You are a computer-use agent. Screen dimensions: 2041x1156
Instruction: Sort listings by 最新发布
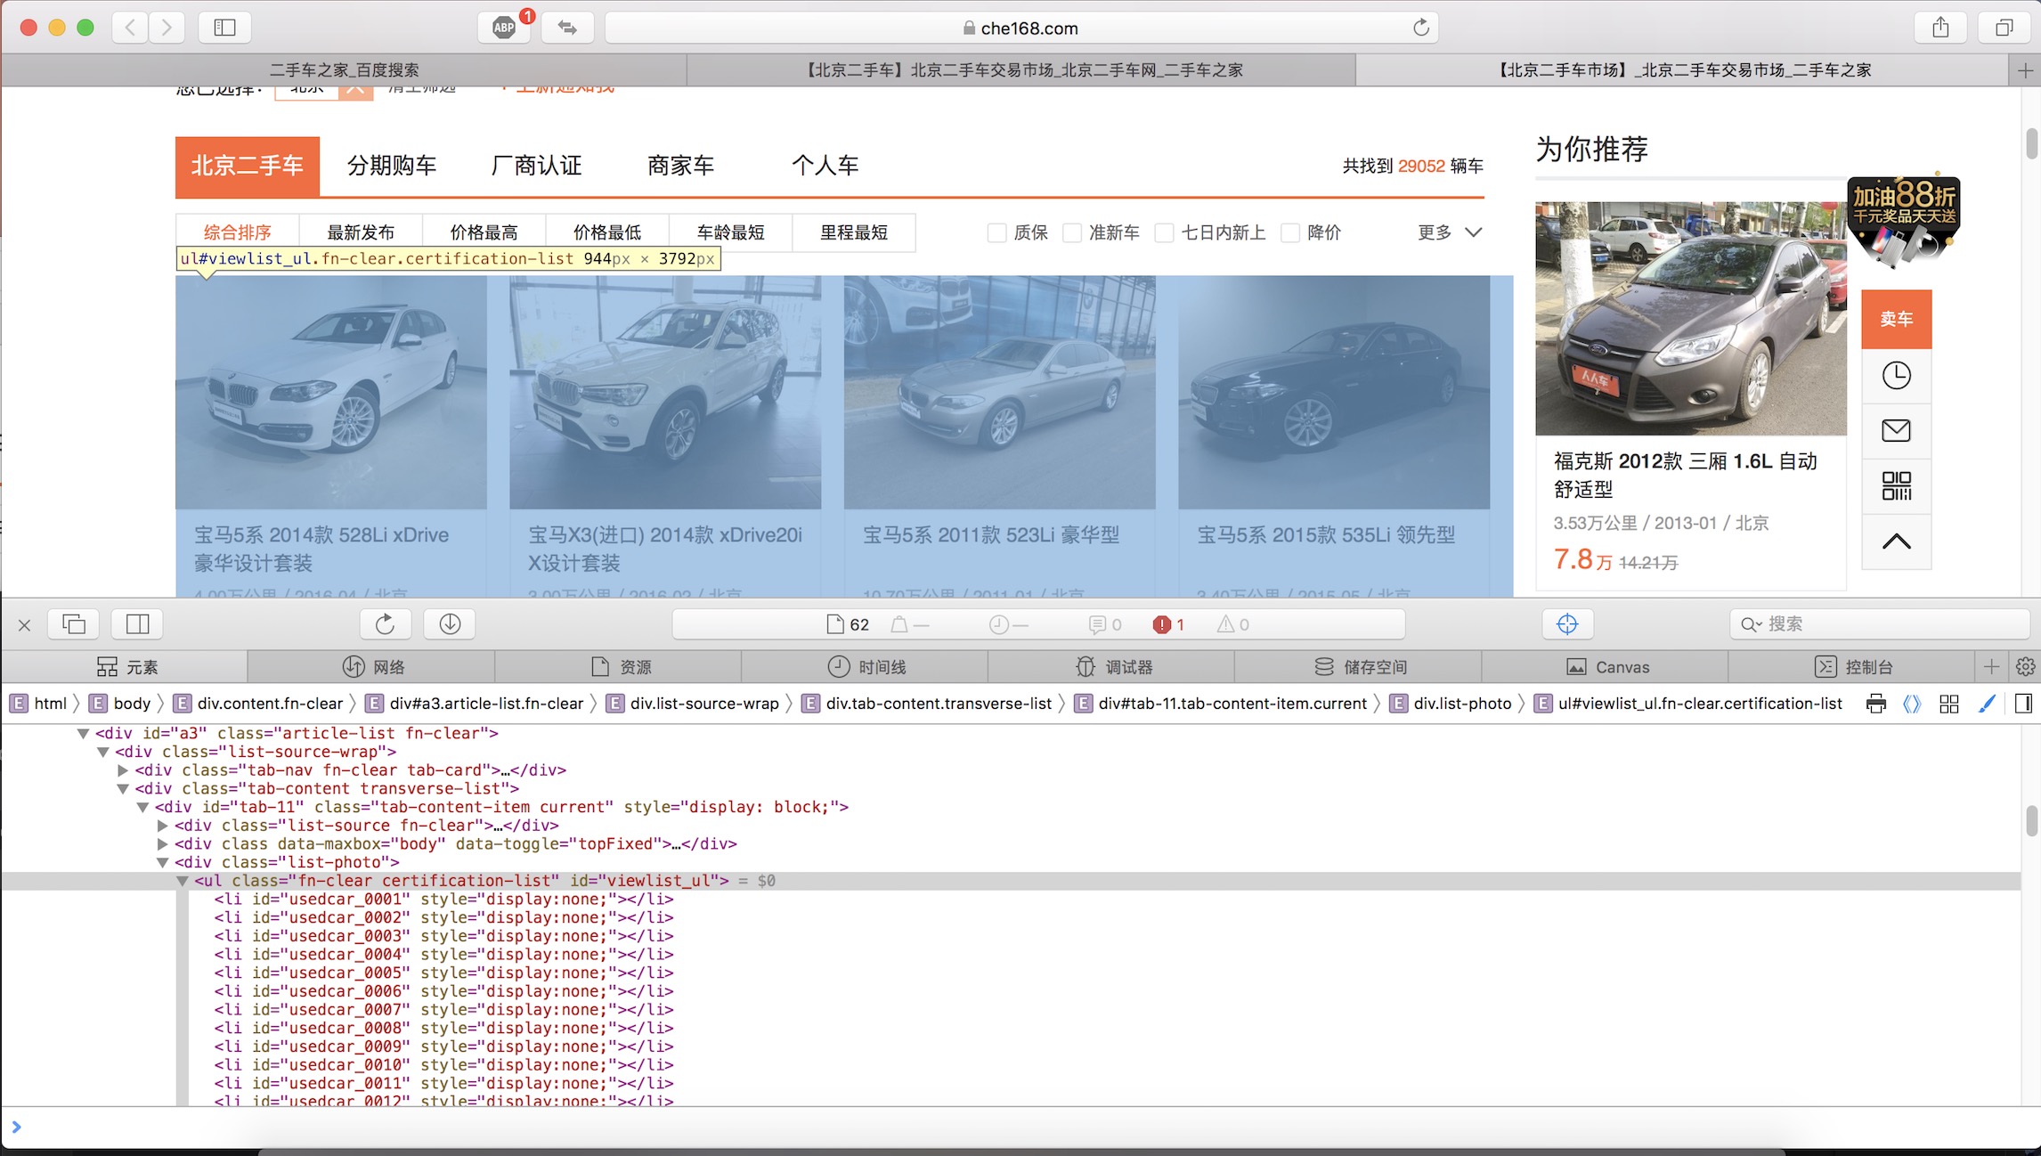pos(360,231)
